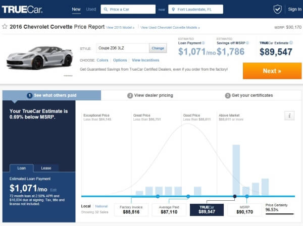Open the Colors link

point(103,60)
